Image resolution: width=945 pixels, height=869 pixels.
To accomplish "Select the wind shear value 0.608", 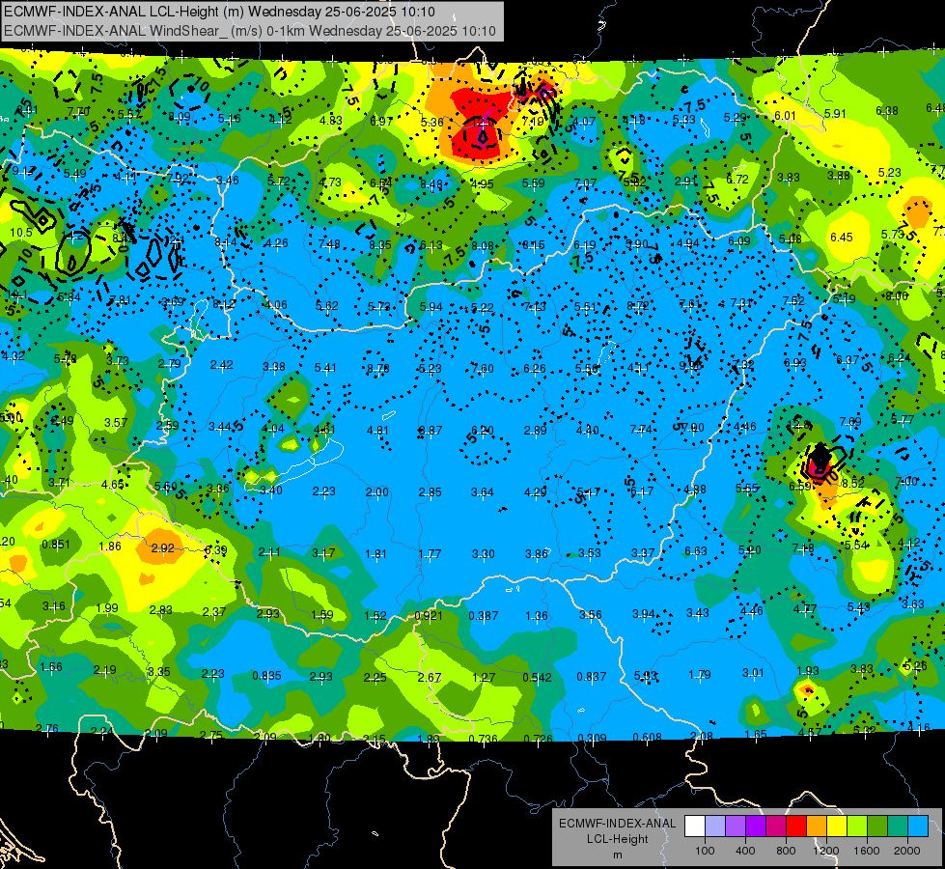I will click(648, 737).
